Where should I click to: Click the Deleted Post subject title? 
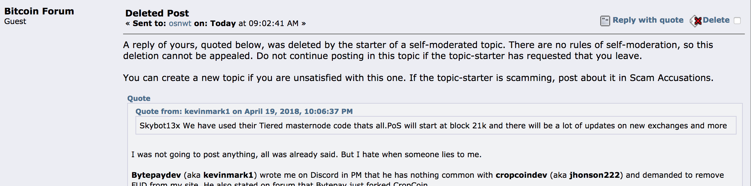(157, 13)
